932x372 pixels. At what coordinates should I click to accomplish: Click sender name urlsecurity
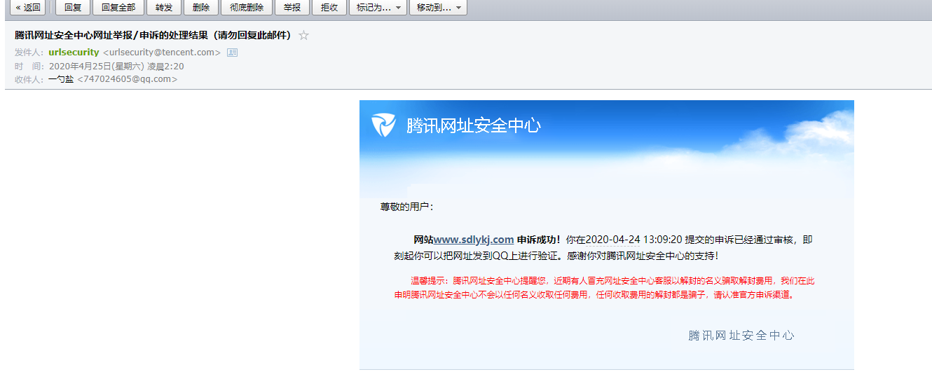pyautogui.click(x=74, y=53)
